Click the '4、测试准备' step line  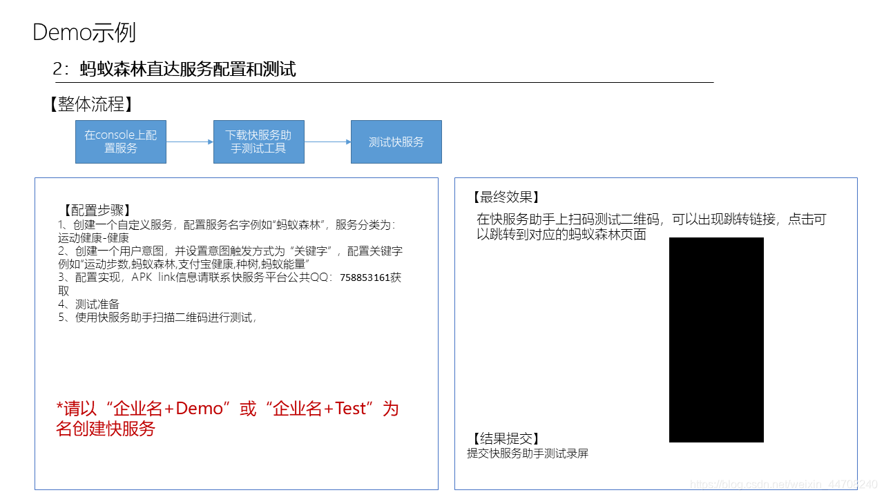click(x=89, y=304)
